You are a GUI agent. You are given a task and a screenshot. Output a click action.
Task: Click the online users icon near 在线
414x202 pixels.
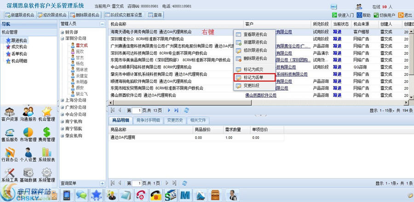coord(359,6)
